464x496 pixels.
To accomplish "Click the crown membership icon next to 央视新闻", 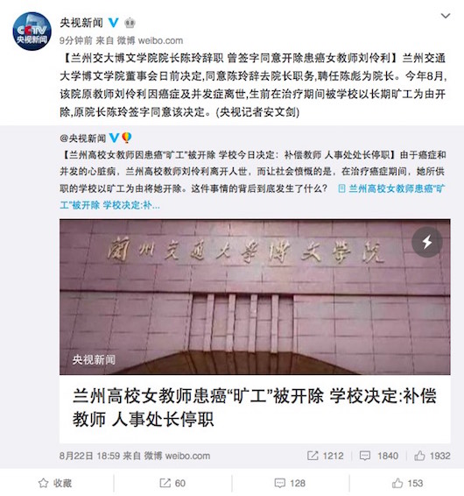I will pos(130,23).
